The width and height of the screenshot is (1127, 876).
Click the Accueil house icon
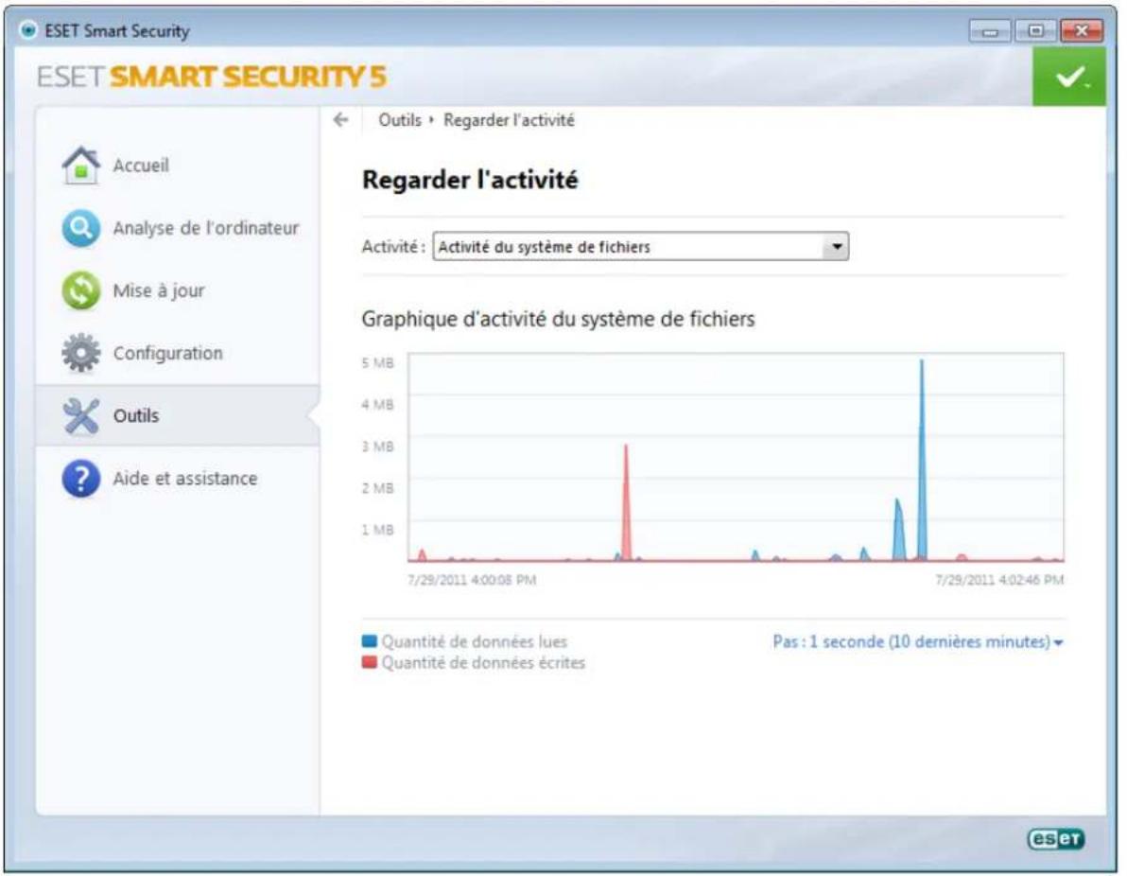point(81,166)
